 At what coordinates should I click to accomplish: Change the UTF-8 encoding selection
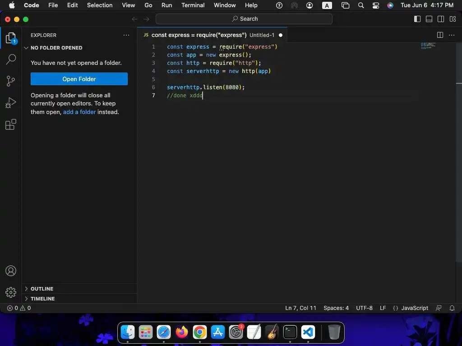(x=364, y=308)
